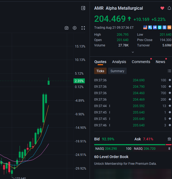Click the 24-hour trading badge

[155, 27]
